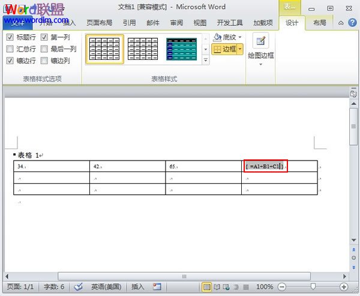Screen dimensions: 360x296
Task: Expand the 绘图边框 group arrow
Action: (260, 65)
